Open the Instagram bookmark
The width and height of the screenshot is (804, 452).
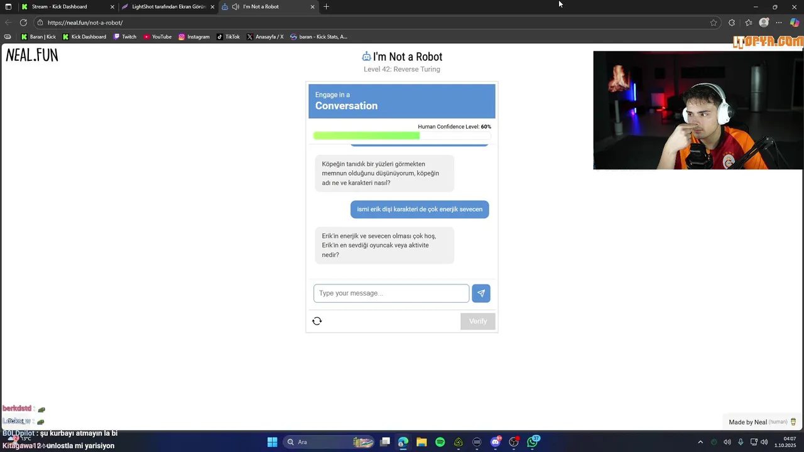point(193,37)
